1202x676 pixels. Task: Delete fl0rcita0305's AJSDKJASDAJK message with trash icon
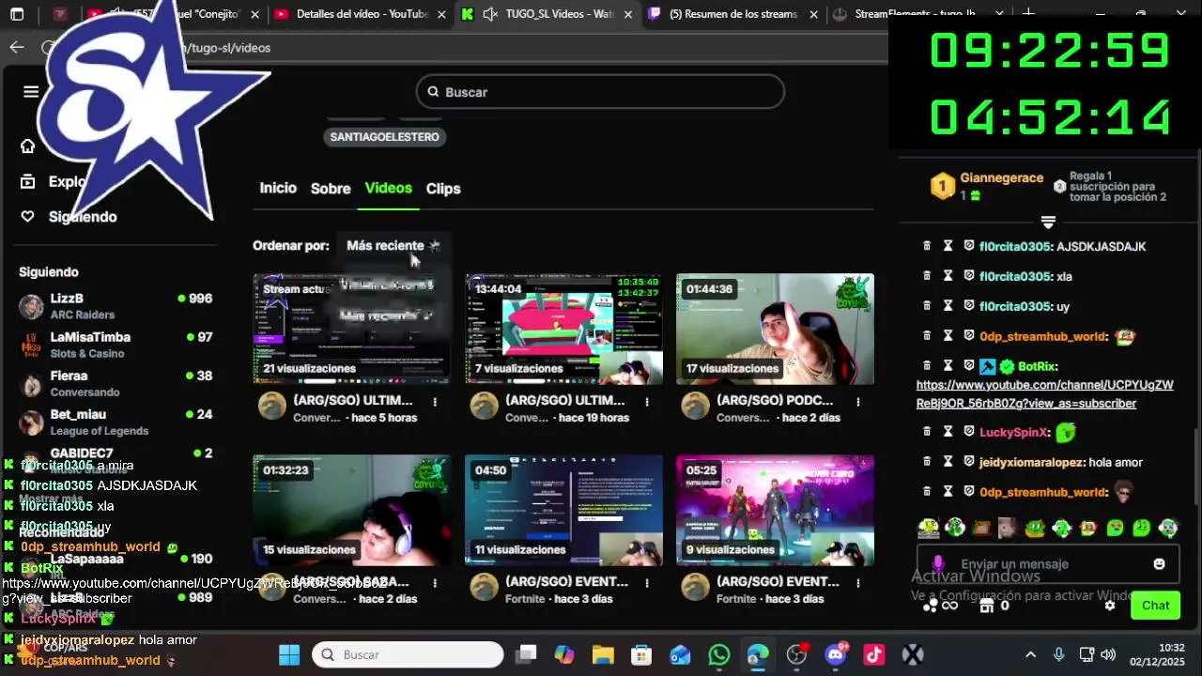click(x=927, y=246)
